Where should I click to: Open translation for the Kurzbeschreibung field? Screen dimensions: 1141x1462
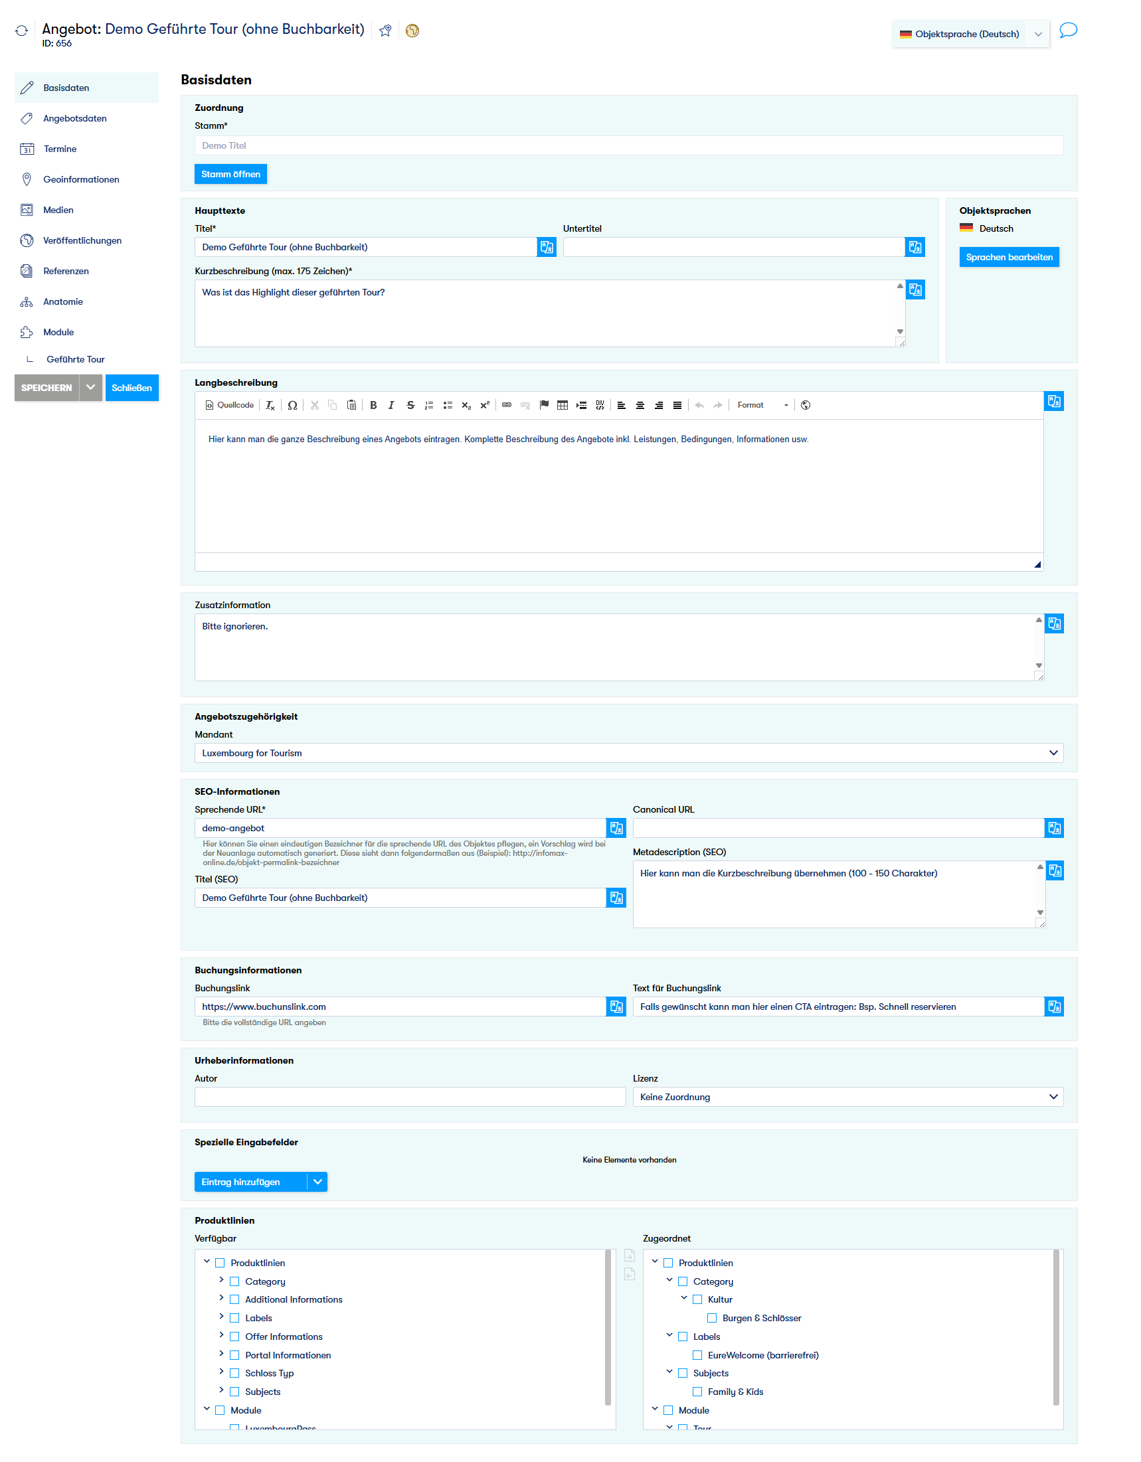[915, 290]
